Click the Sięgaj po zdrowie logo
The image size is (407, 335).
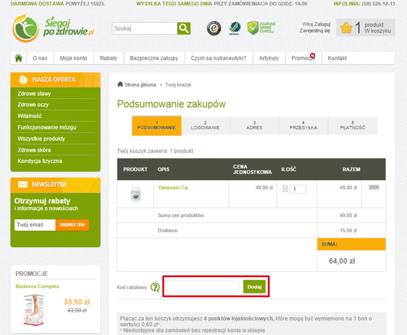[54, 28]
